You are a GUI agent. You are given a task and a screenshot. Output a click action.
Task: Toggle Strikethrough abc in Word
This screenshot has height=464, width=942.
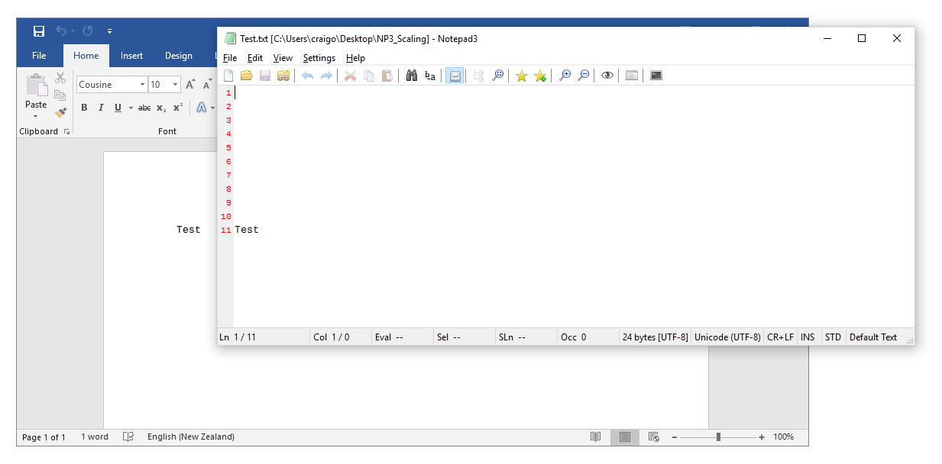(x=144, y=108)
